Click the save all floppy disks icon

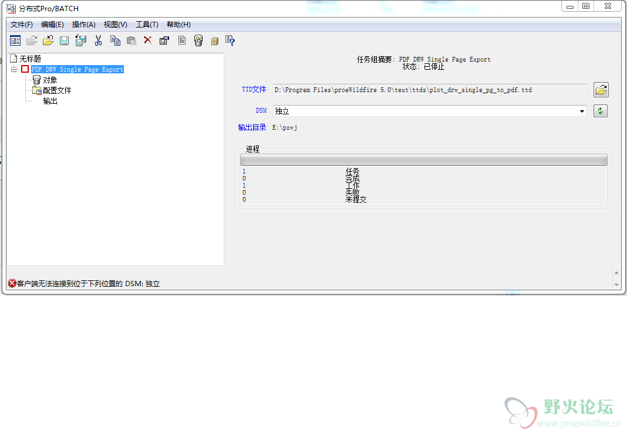point(81,40)
